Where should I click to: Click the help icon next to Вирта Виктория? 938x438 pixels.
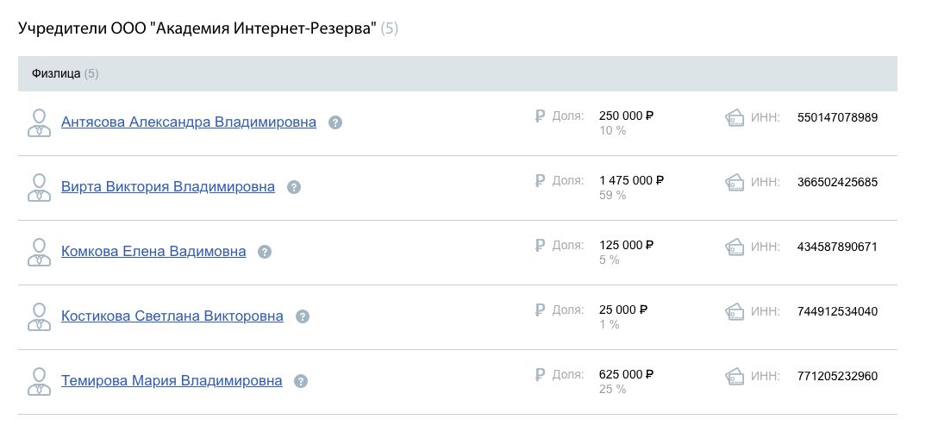click(x=294, y=187)
